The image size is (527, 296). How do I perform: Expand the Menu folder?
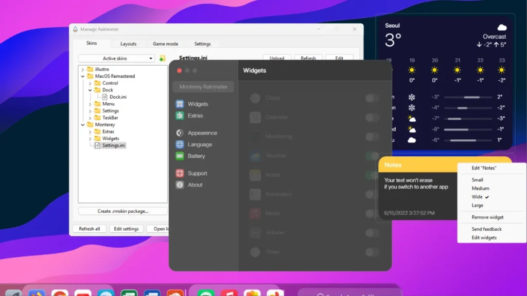click(x=90, y=104)
